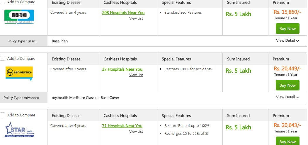The height and width of the screenshot is (145, 308).
Task: Buy Now the Rs. 20,449 L&T plan
Action: [x=287, y=85]
